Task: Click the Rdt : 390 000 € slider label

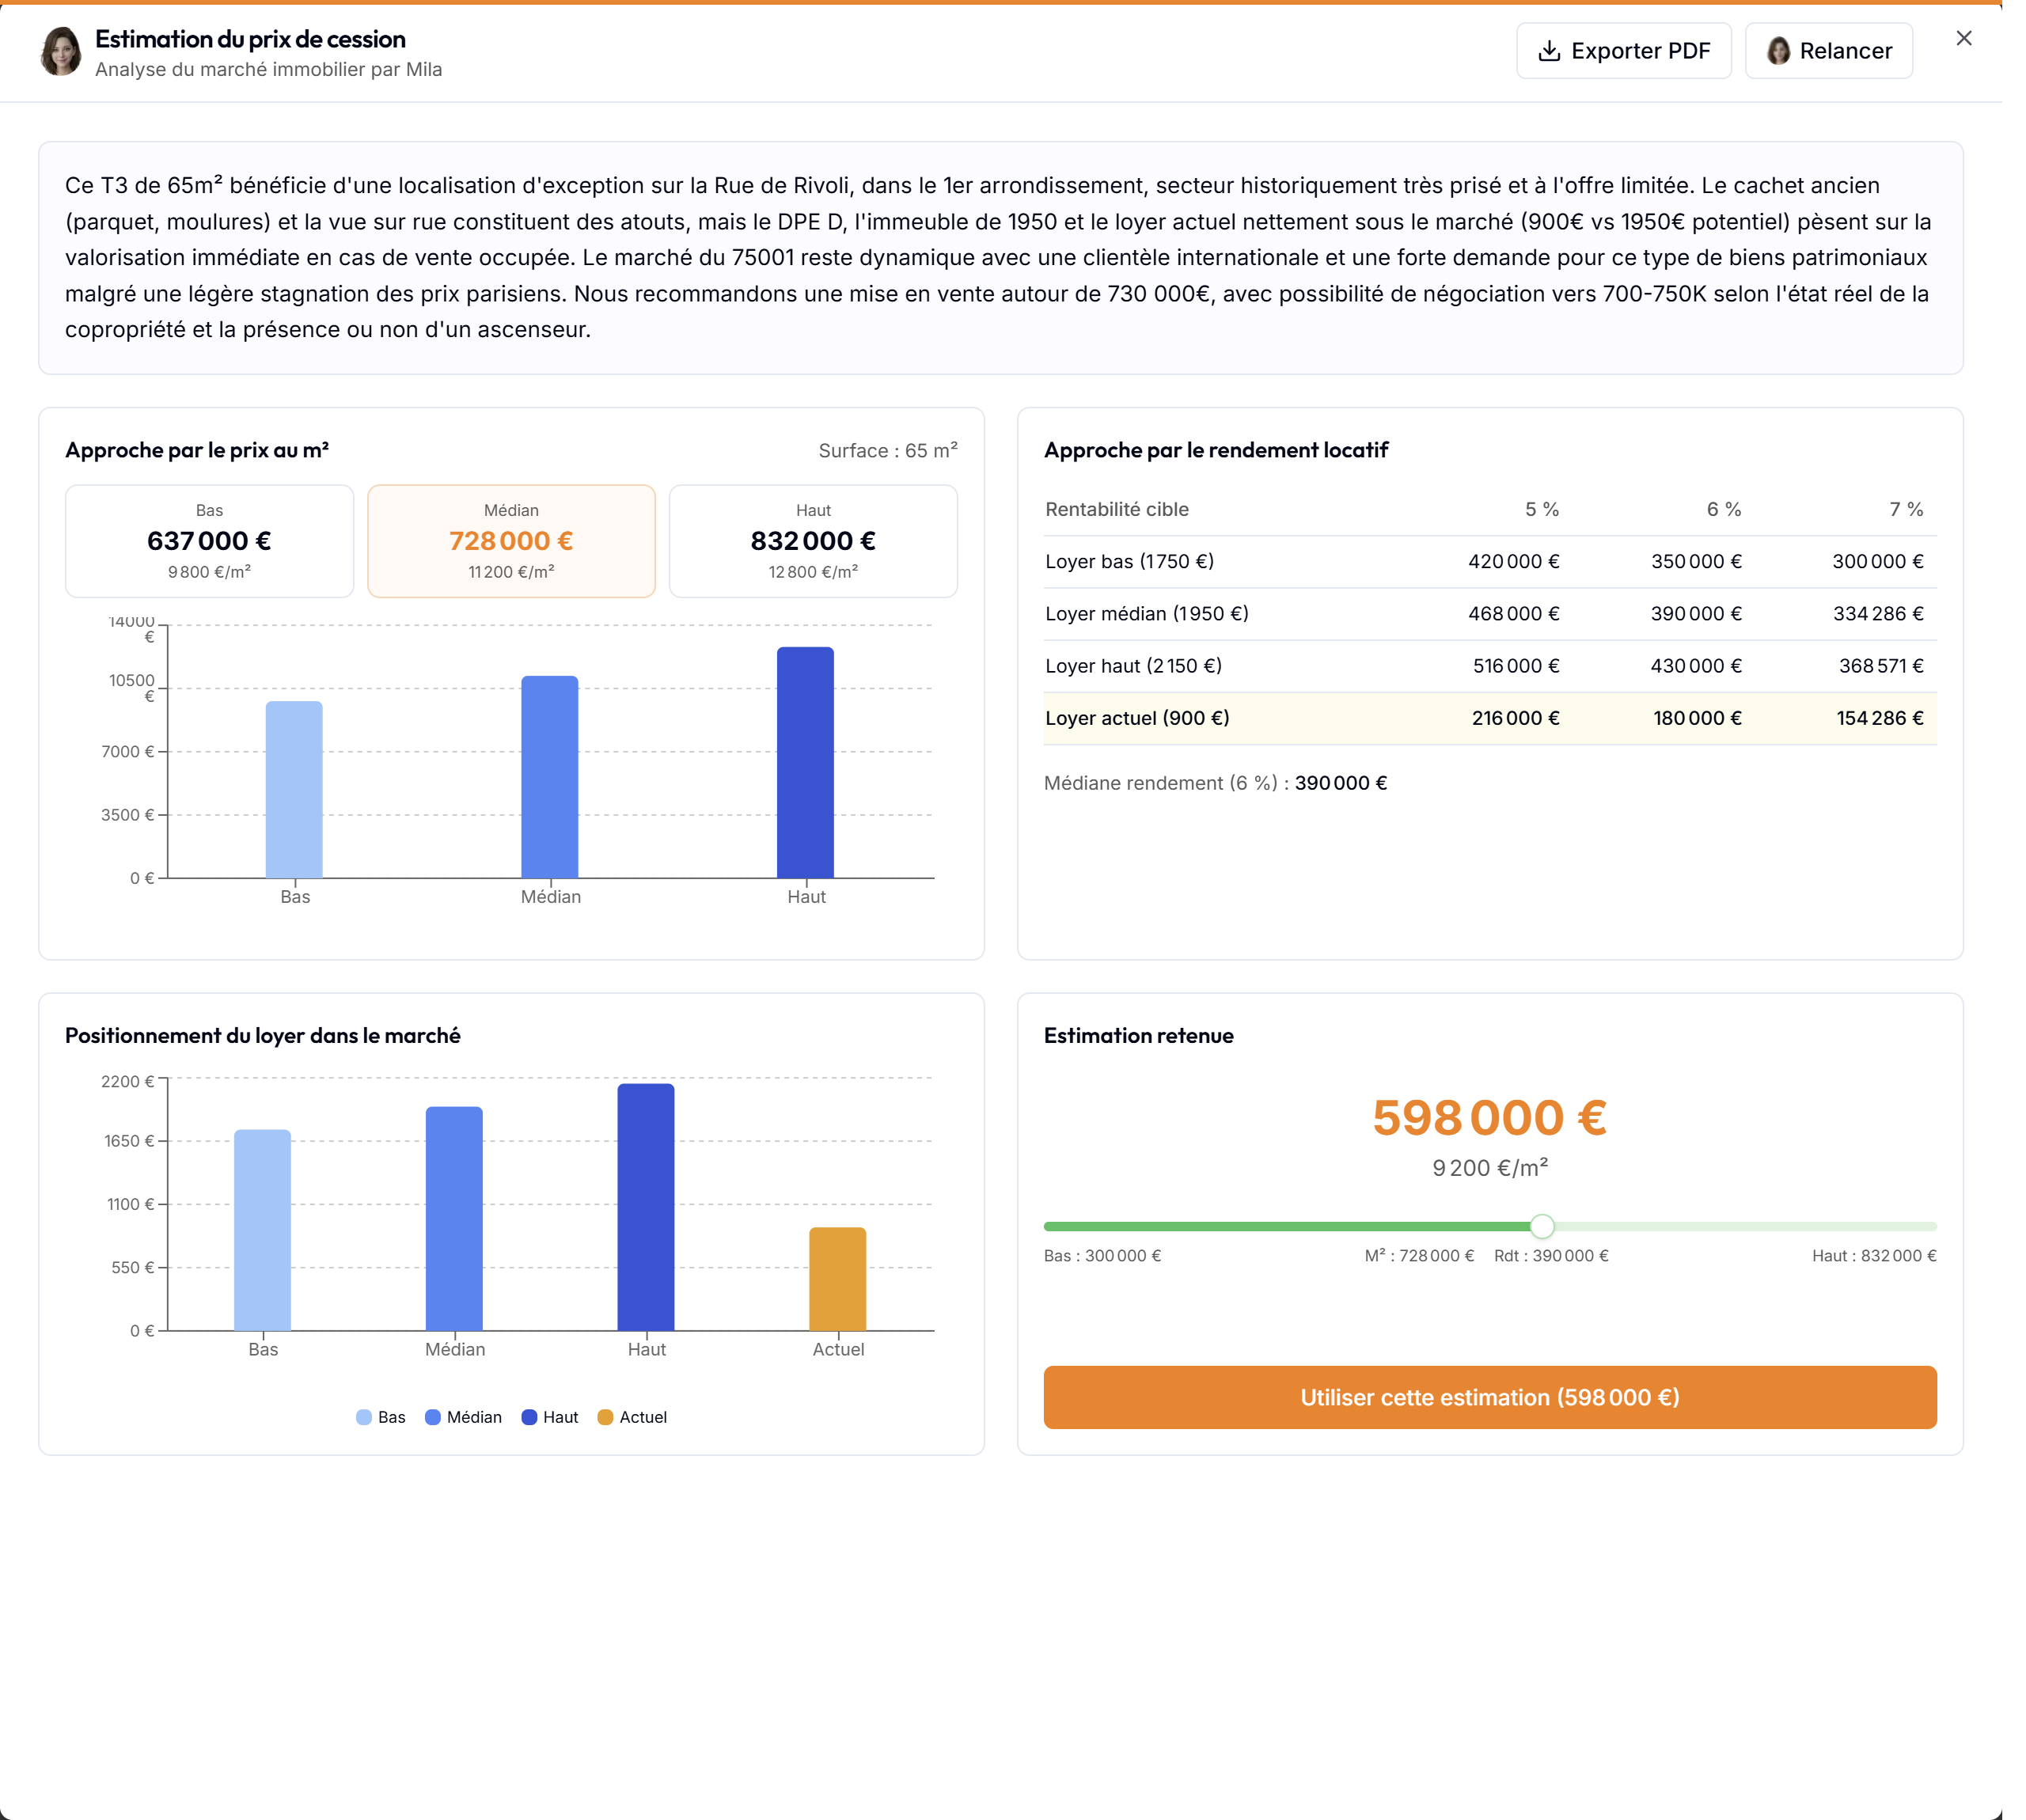Action: pyautogui.click(x=1551, y=1256)
